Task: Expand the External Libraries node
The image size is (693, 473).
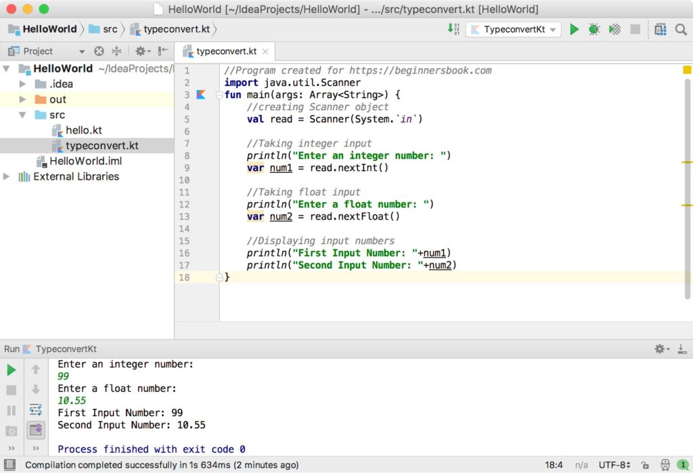Action: tap(7, 176)
